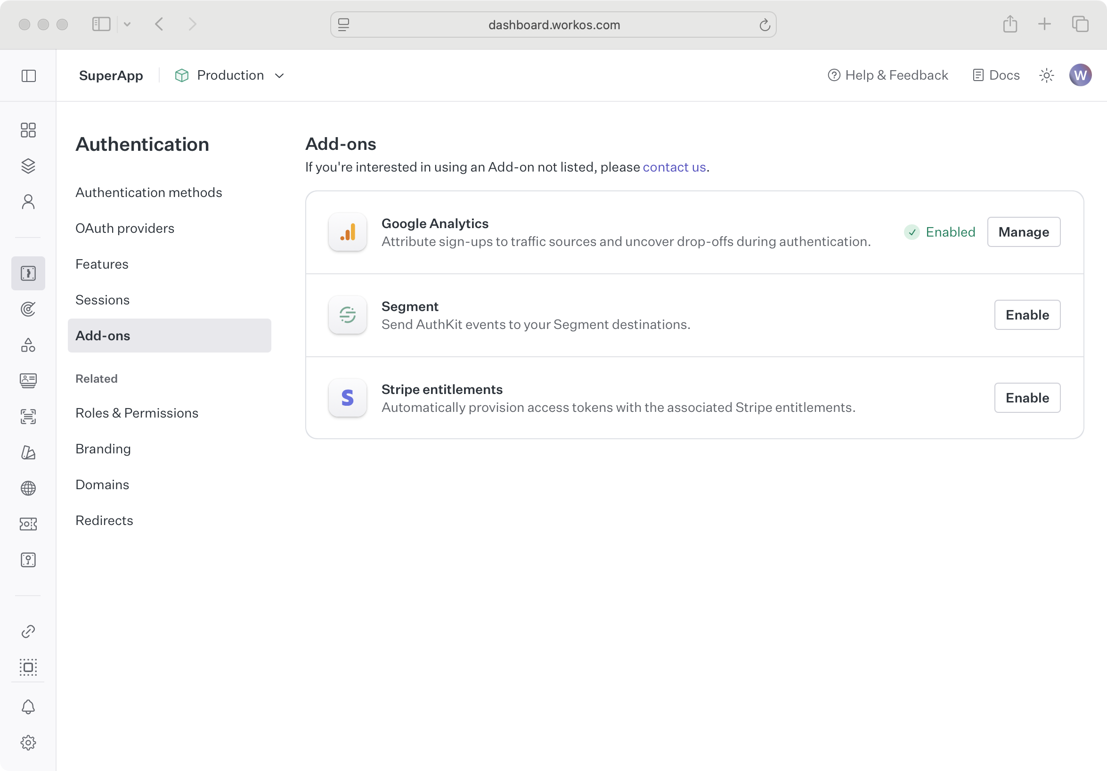Open the W profile avatar menu
Screen dimensions: 1107x771
coord(1081,75)
